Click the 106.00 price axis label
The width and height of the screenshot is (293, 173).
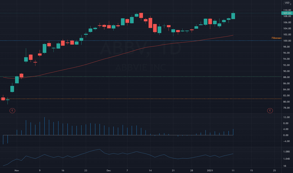click(x=287, y=22)
